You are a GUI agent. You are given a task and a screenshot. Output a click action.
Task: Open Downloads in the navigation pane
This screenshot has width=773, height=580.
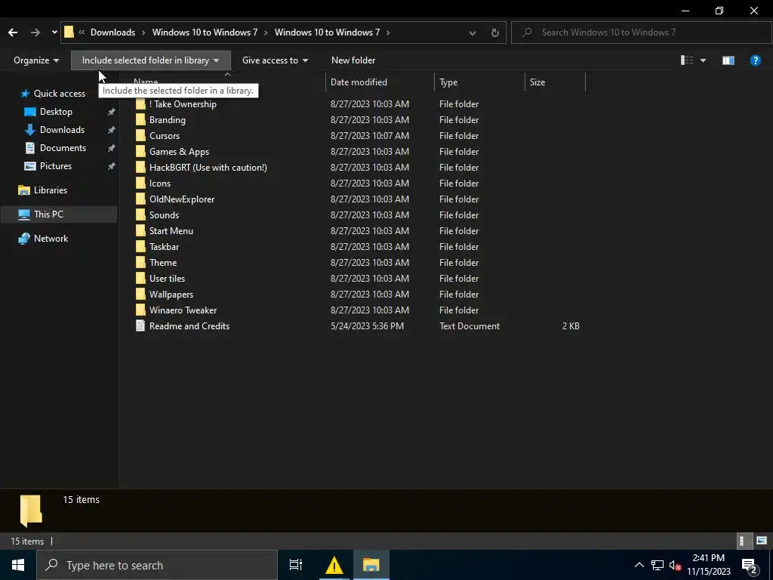coord(62,130)
